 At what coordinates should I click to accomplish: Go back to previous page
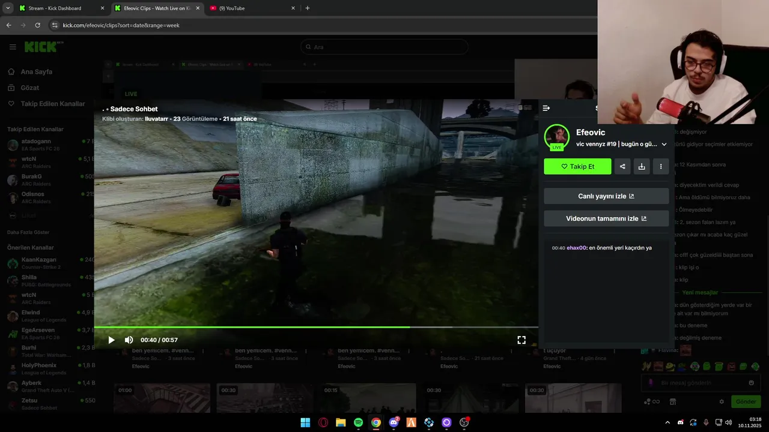point(8,25)
